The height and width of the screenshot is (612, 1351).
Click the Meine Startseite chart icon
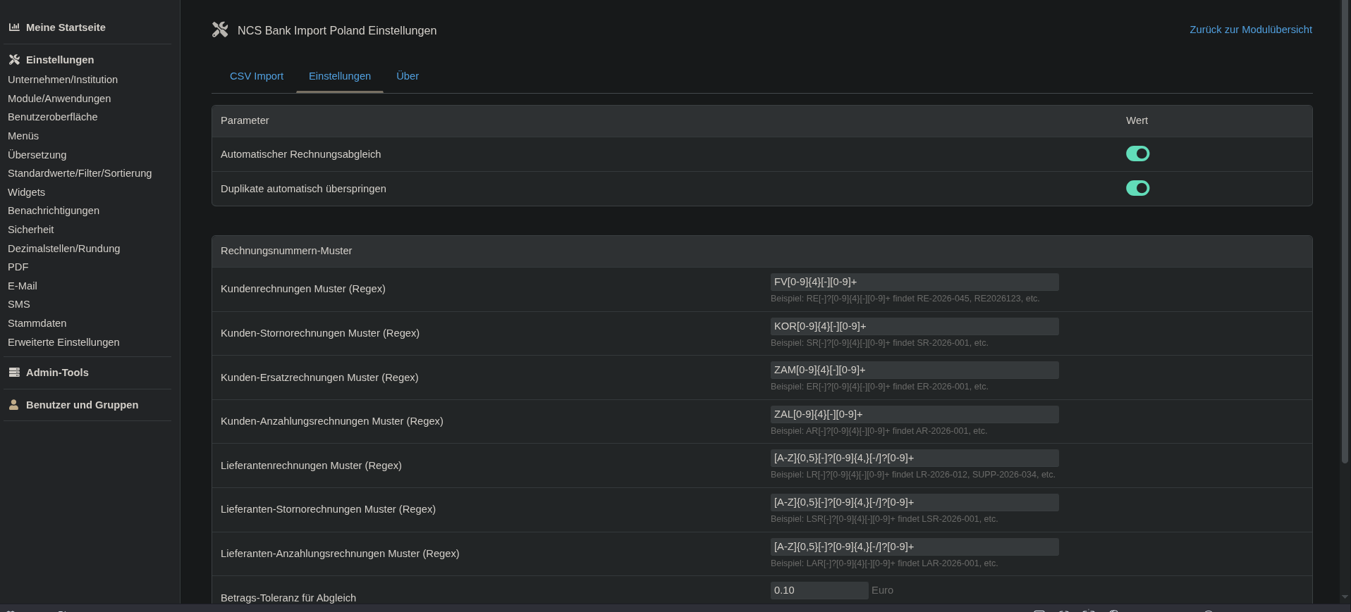click(x=14, y=27)
